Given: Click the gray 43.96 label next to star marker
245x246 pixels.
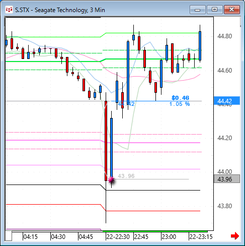Looking at the screenshot, I should (x=126, y=176).
